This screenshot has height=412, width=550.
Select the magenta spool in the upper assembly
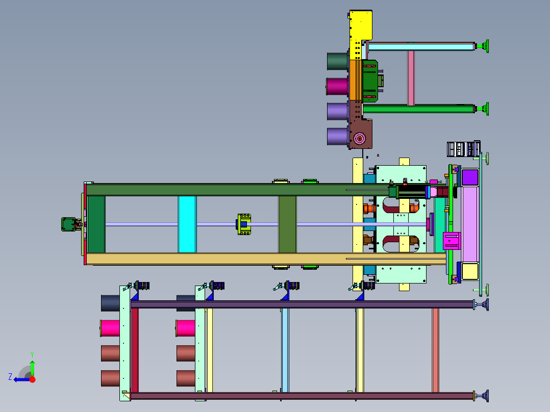coord(337,86)
